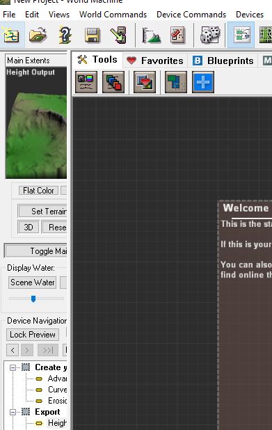The image size is (272, 430).
Task: Click the dice random seed icon
Action: pyautogui.click(x=210, y=35)
